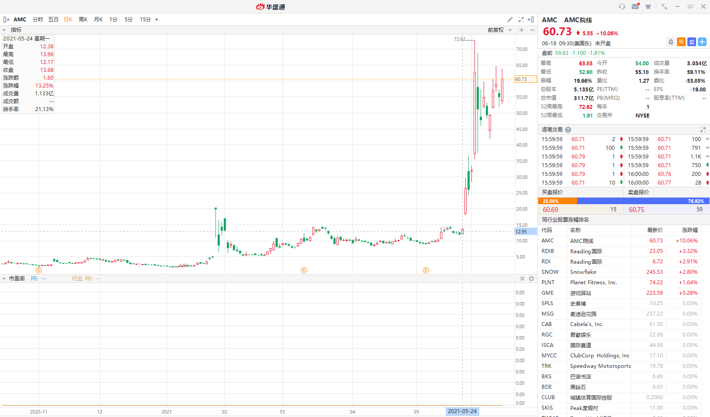
Task: Add AMC to watchlist plus icon
Action: (x=702, y=42)
